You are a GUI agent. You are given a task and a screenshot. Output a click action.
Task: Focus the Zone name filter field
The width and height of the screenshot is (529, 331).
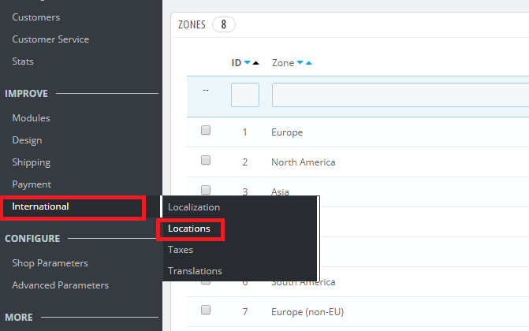(400, 95)
